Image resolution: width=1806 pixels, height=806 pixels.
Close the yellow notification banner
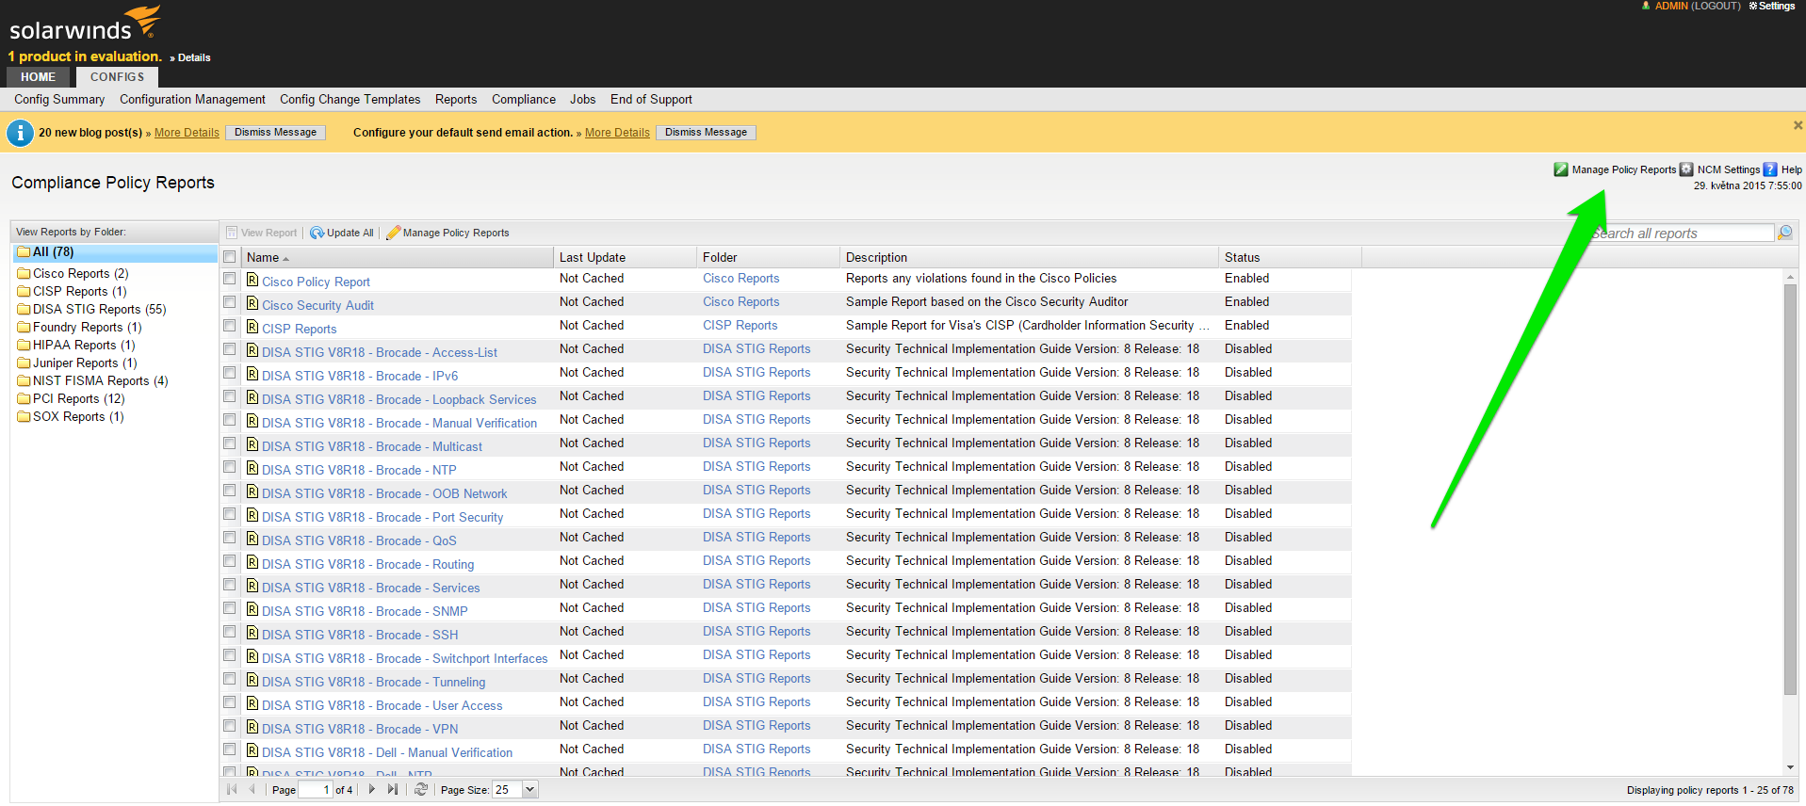click(x=1798, y=125)
